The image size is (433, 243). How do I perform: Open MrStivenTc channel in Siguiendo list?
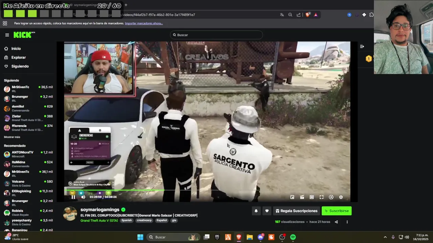click(x=28, y=89)
